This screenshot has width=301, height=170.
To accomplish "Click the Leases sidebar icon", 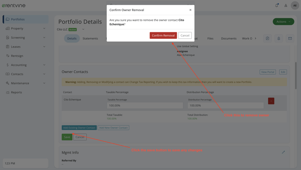I will pos(8,47).
